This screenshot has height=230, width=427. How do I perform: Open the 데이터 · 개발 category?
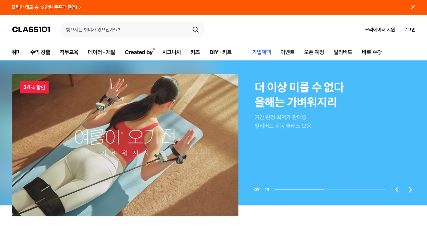[102, 52]
